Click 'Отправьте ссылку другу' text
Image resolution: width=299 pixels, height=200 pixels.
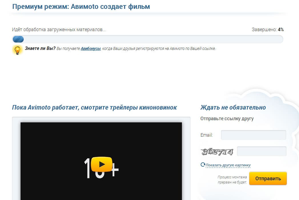point(227,118)
